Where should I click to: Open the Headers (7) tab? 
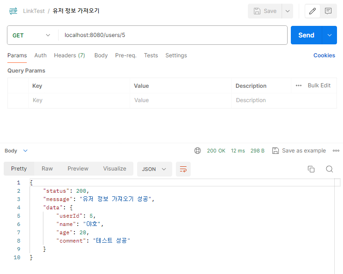tap(69, 55)
